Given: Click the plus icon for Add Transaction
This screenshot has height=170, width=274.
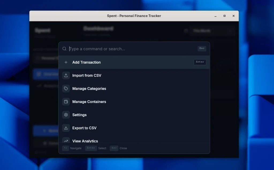Looking at the screenshot, I should click(x=66, y=62).
